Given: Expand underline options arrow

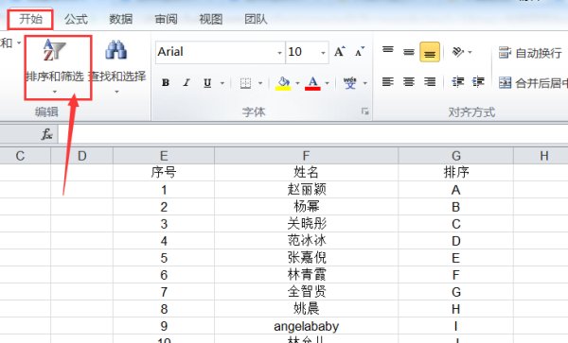Looking at the screenshot, I should pos(222,83).
